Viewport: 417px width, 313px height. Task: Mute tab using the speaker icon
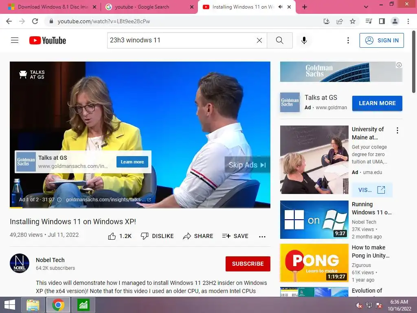(x=280, y=7)
